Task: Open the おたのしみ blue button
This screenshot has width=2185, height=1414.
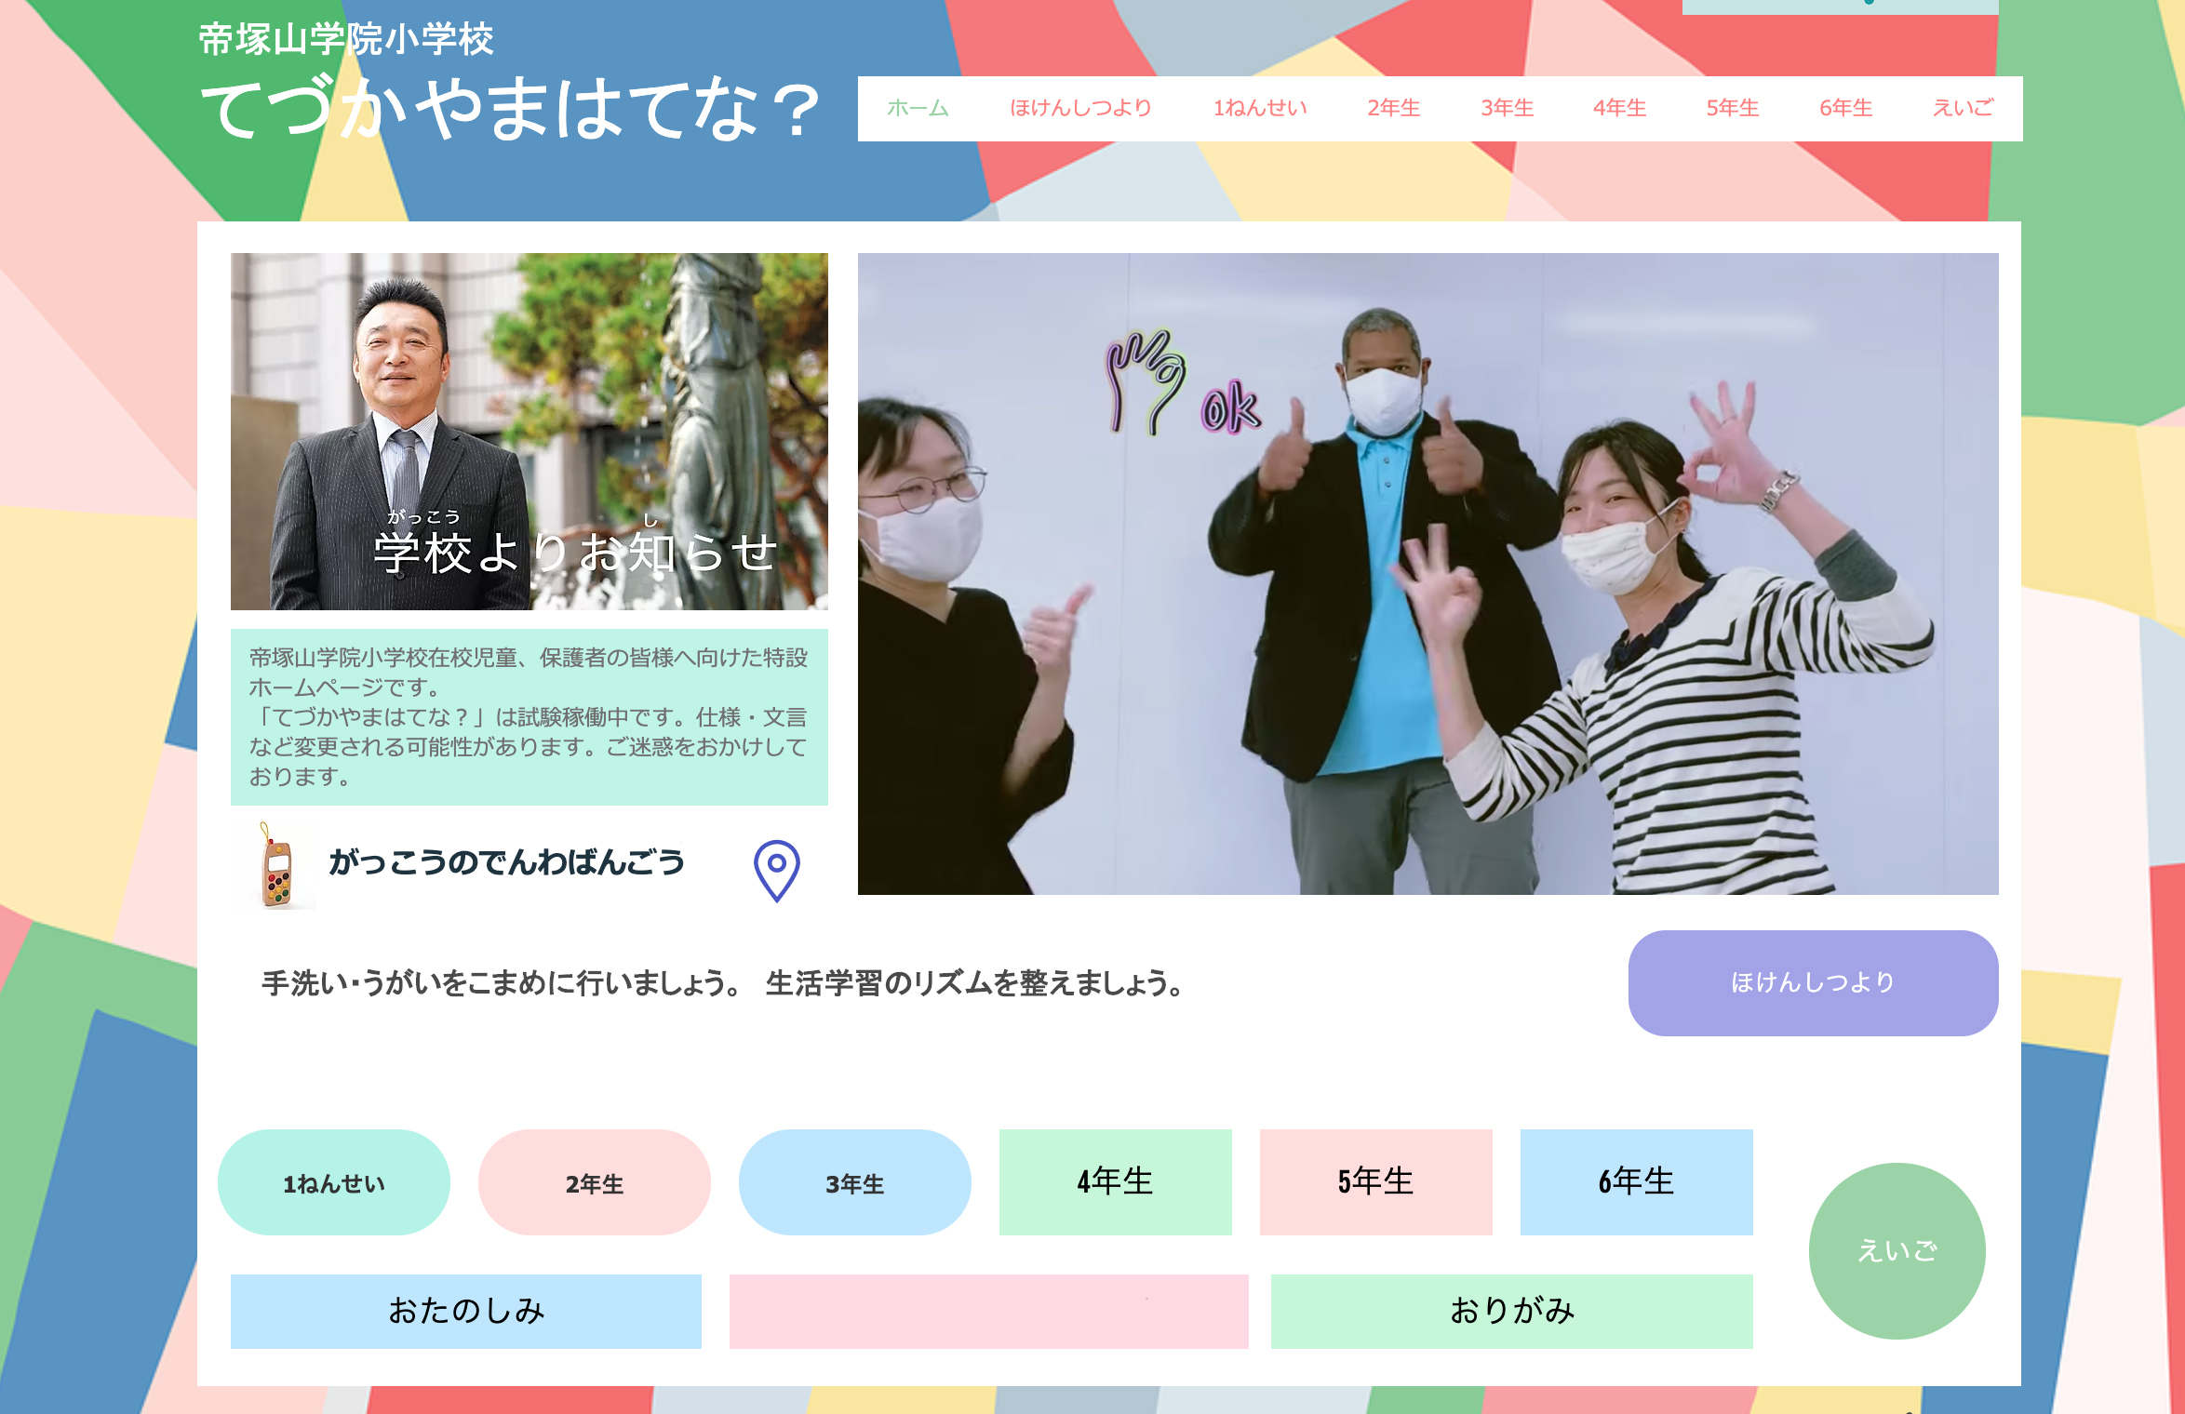Action: coord(465,1311)
